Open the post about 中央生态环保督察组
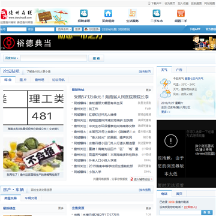 112,126
